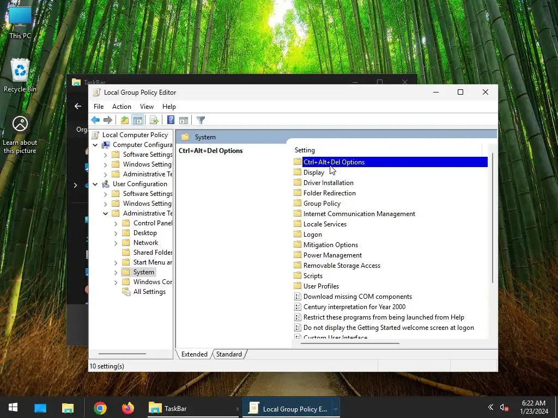
Task: Select the Logon folder
Action: pos(312,234)
